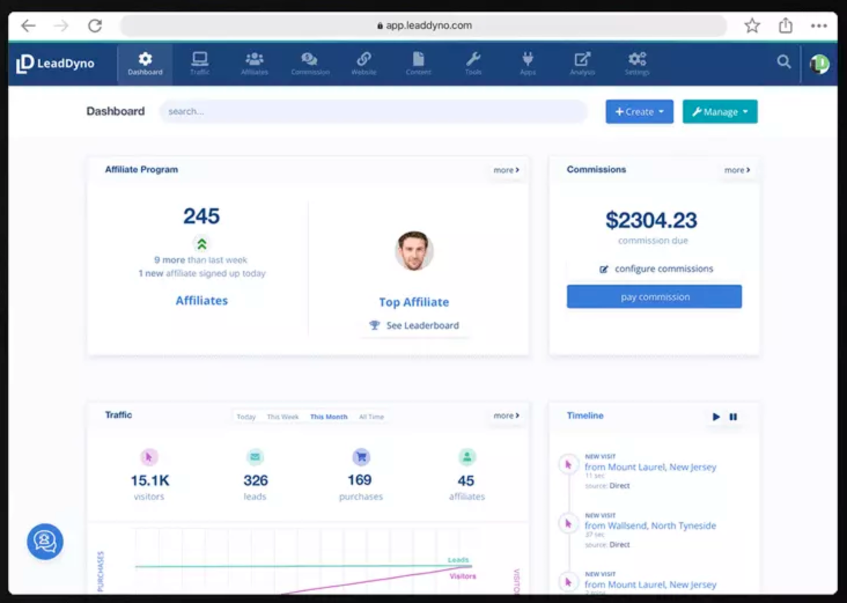
Task: Open the Tools nav item
Action: tap(473, 64)
